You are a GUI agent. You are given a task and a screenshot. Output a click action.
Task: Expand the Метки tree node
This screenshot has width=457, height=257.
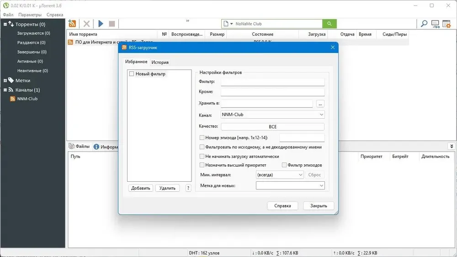[5, 81]
